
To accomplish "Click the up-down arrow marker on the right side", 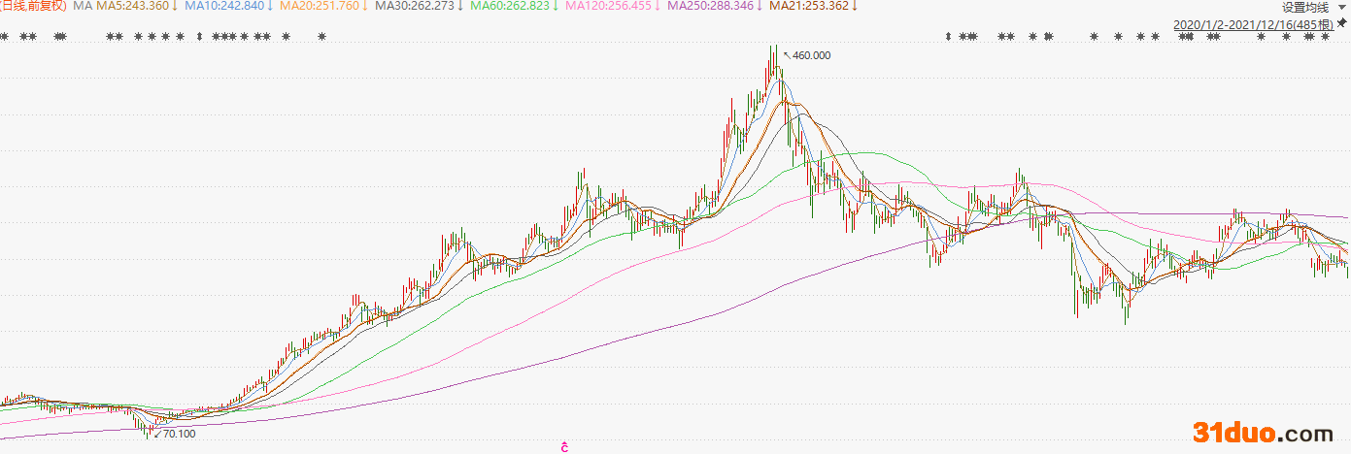I will [x=947, y=37].
